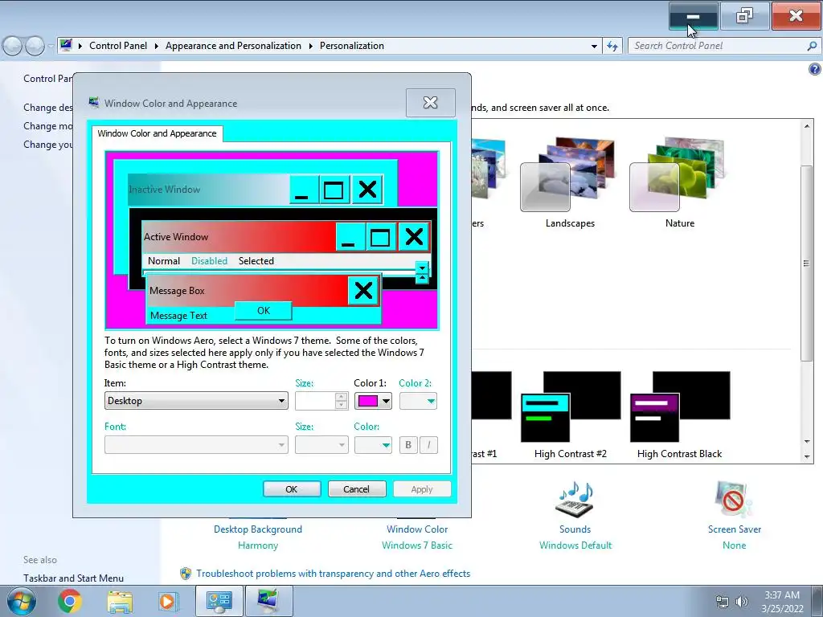823x617 pixels.
Task: Switch to Personalization taskbar button
Action: click(268, 601)
